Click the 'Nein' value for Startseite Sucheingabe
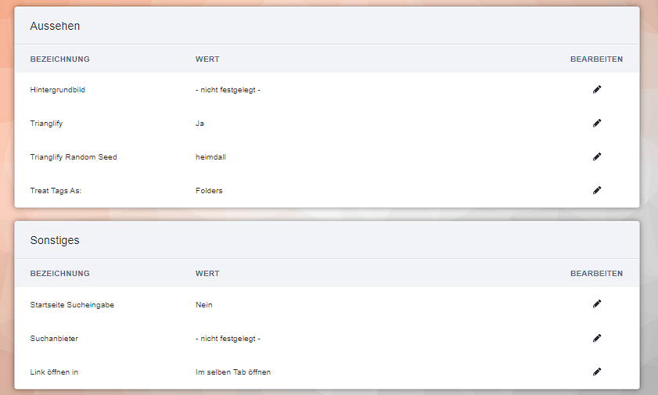Viewport: 658px width, 395px height. (x=203, y=305)
